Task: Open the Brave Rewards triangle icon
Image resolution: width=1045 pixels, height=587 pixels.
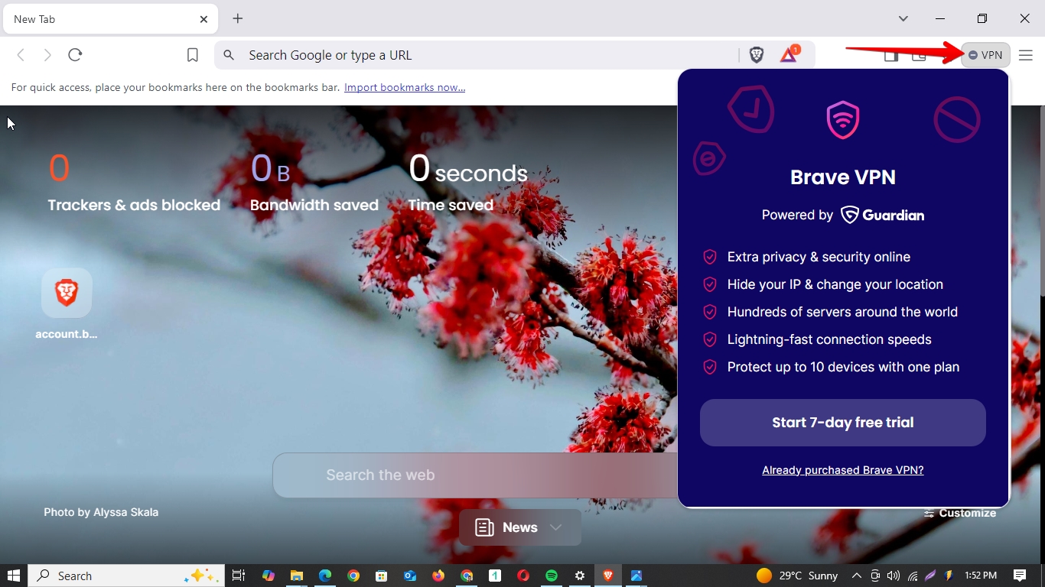Action: (x=789, y=55)
